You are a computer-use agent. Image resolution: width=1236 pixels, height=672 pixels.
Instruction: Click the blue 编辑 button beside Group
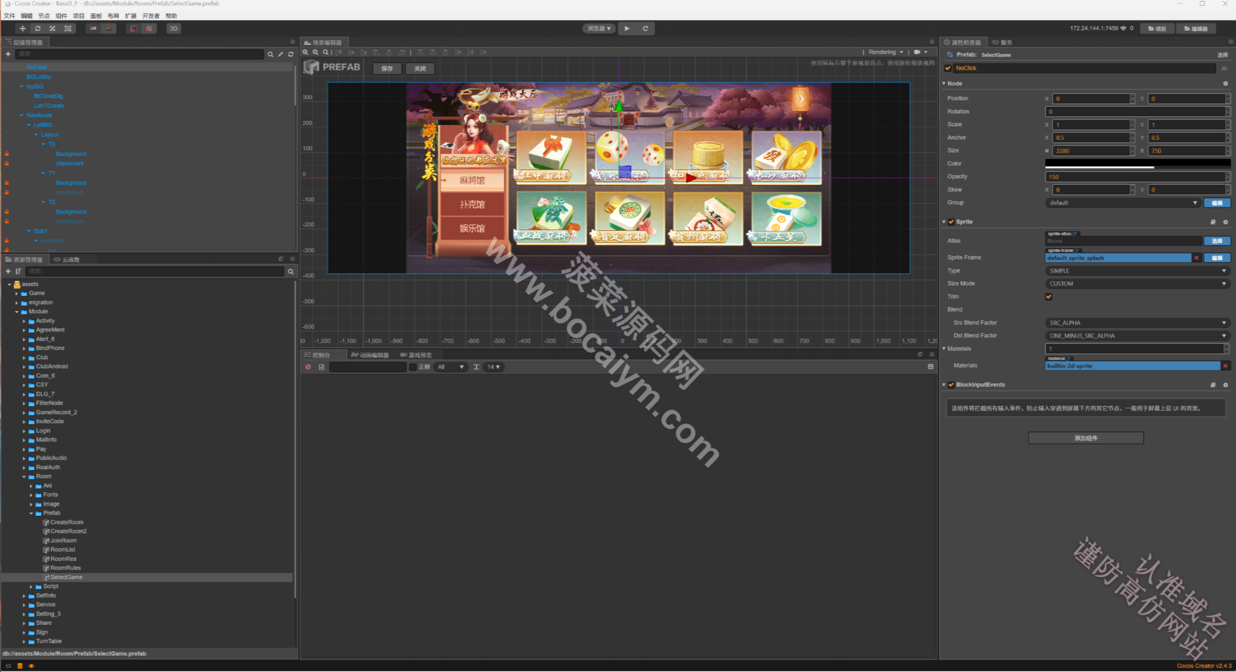tap(1217, 203)
